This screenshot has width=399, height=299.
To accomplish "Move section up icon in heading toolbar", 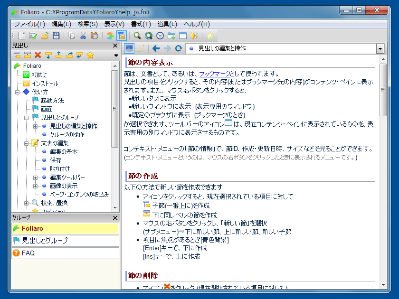I will (x=59, y=55).
